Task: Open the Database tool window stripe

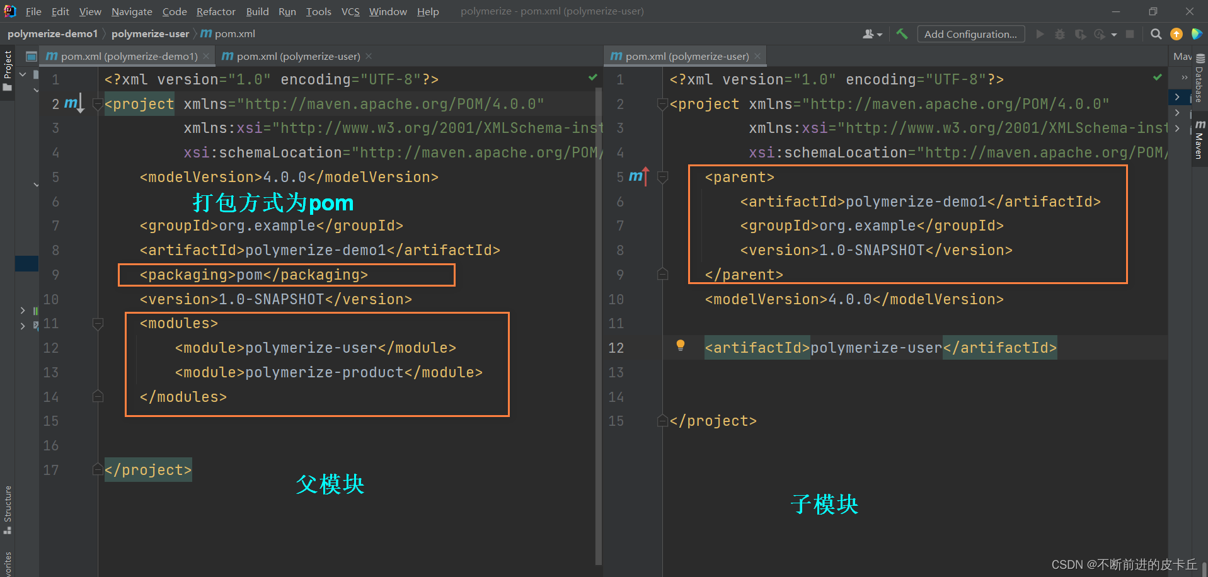Action: tap(1200, 78)
